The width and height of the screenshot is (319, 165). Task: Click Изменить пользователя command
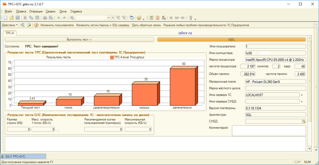[57, 25]
